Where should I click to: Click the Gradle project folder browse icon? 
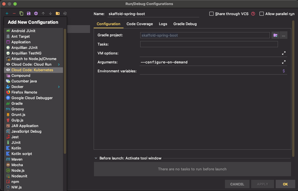(x=275, y=35)
